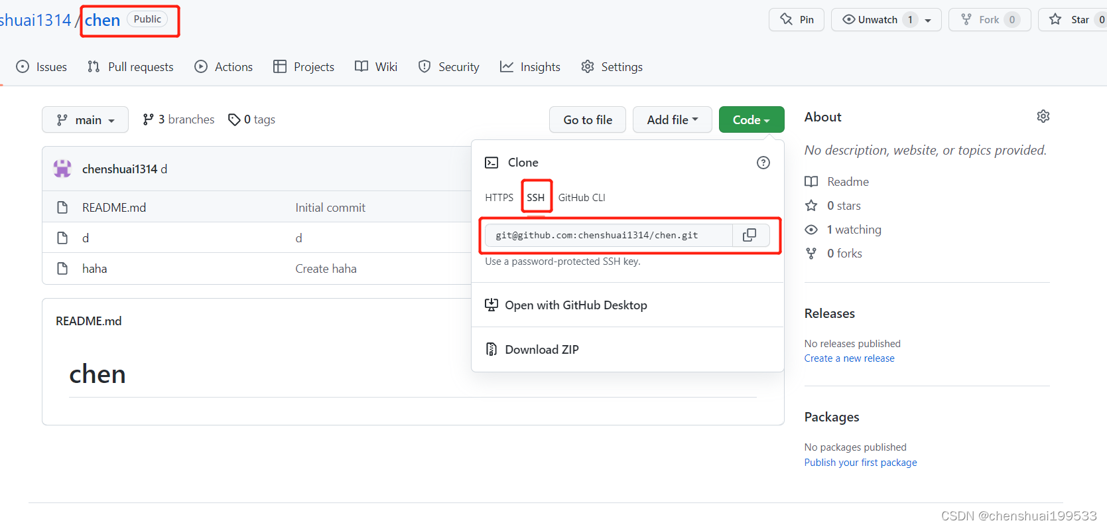Click the tag icon next to 0 tags

pos(234,119)
